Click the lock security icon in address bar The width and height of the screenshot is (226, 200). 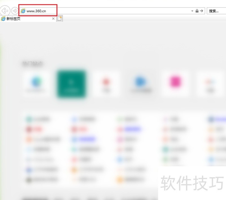pyautogui.click(x=197, y=11)
